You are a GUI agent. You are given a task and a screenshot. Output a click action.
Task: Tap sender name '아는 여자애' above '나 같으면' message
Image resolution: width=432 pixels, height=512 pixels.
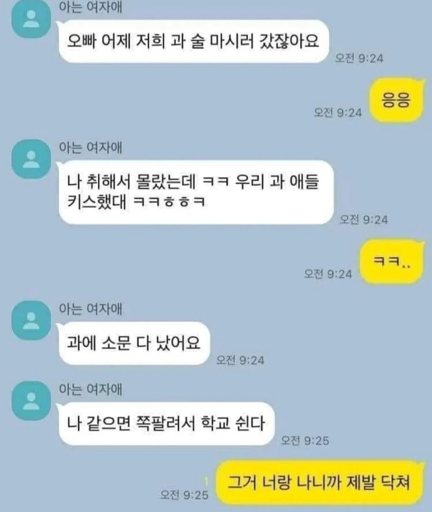point(90,389)
